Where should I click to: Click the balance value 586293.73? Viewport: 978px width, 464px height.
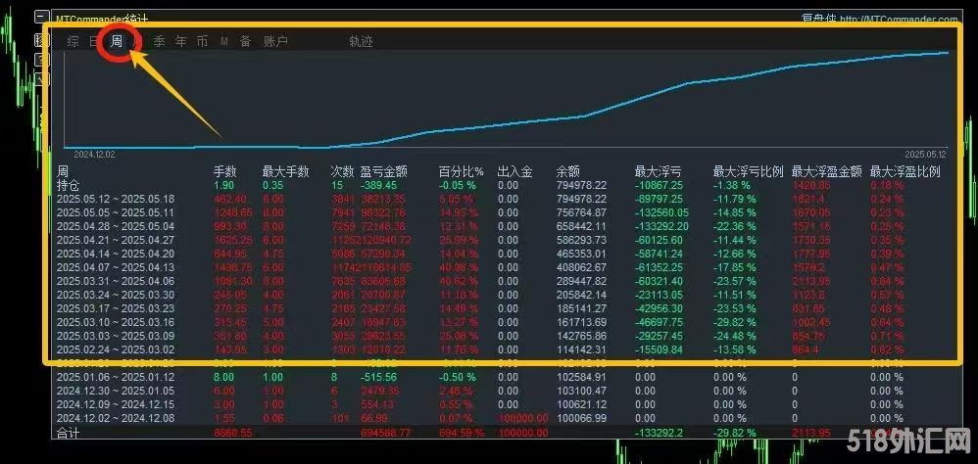pyautogui.click(x=581, y=241)
